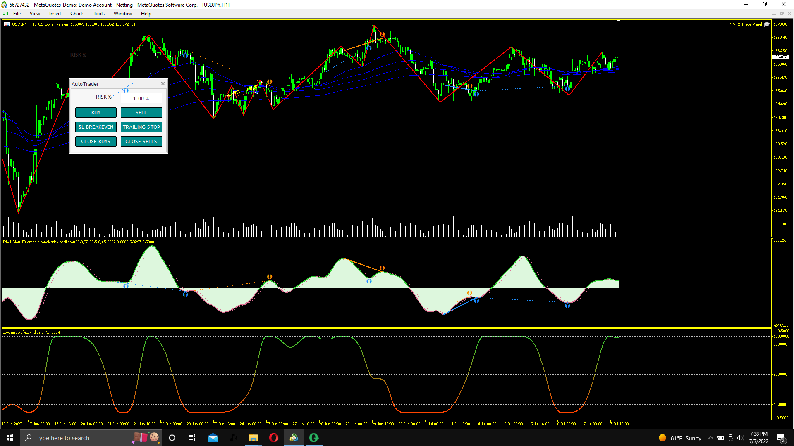
Task: Click CLOSE BUYS in AutoTrader
Action: coord(96,141)
